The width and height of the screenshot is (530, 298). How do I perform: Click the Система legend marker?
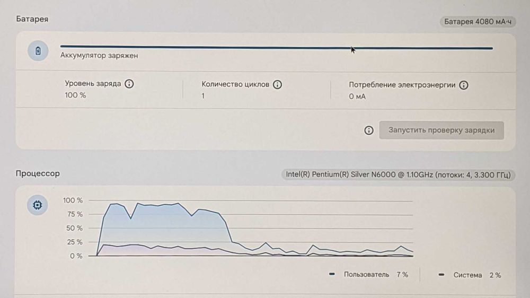[x=441, y=275]
